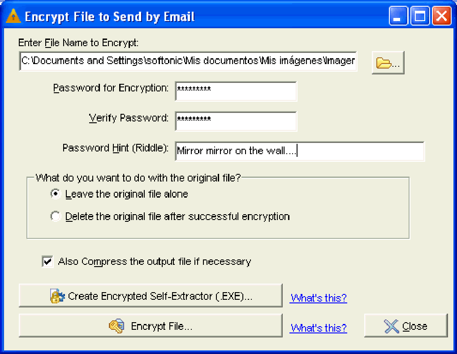Click the X icon on Close button

391,326
